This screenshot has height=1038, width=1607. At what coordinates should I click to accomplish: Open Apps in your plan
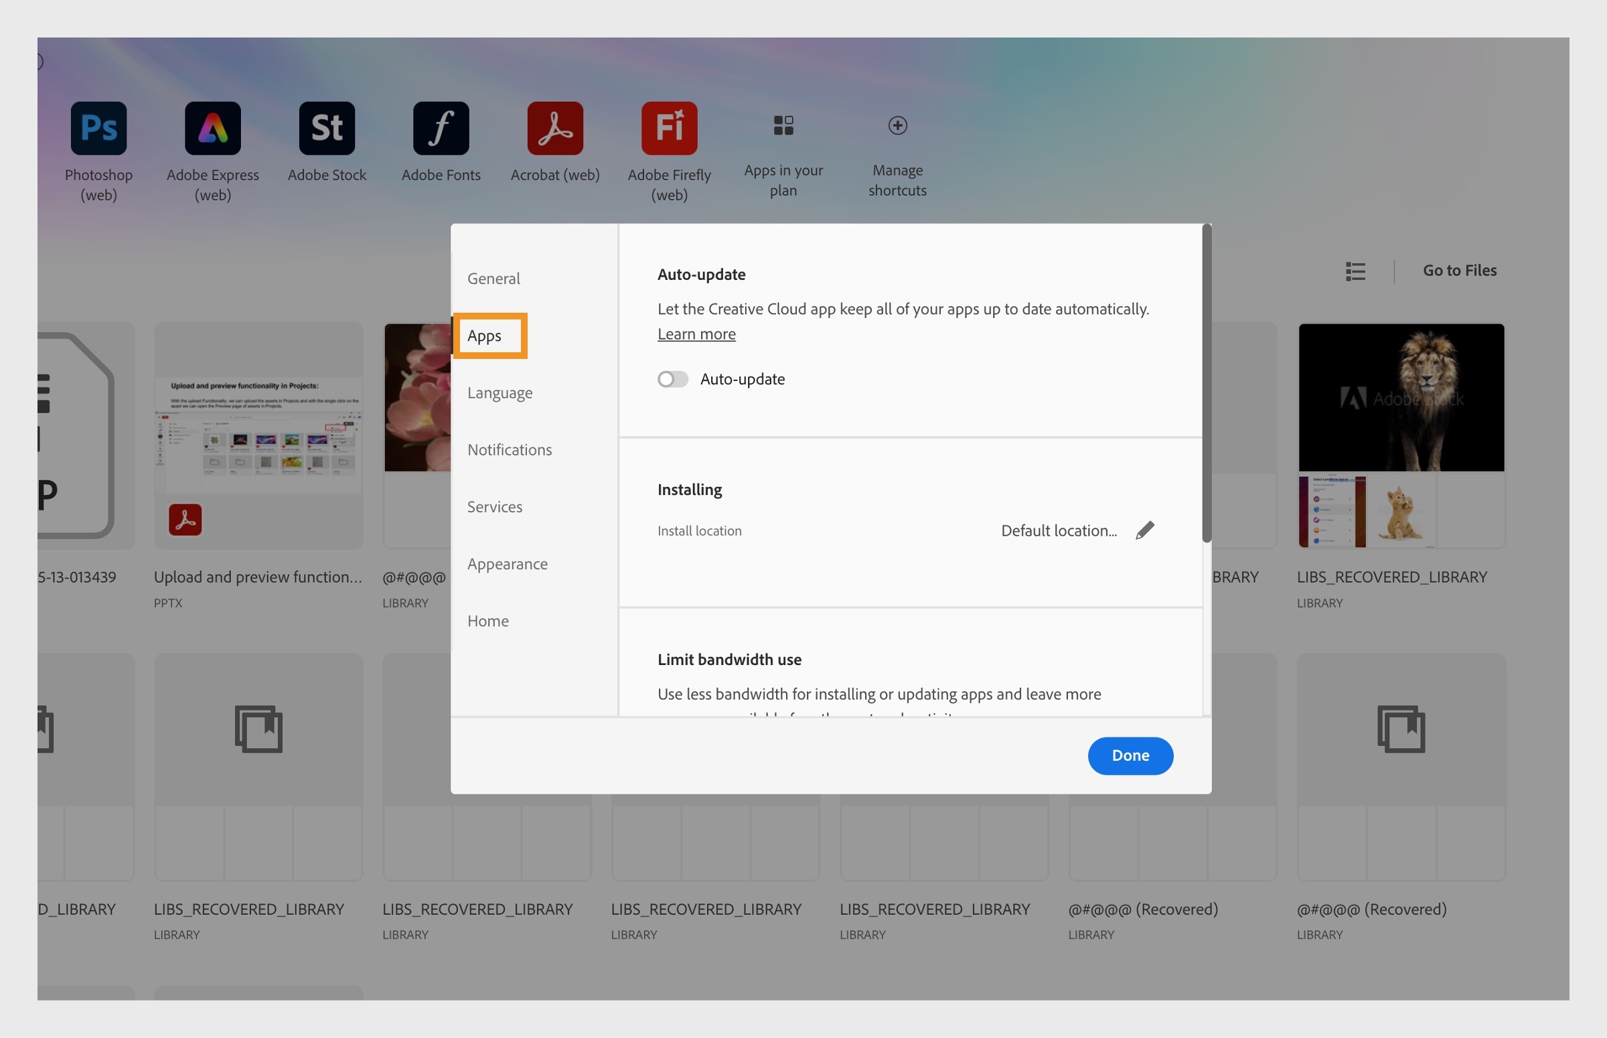[x=783, y=125]
